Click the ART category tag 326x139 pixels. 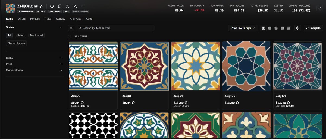(67, 11)
